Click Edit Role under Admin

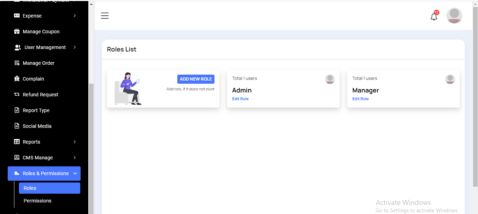240,99
